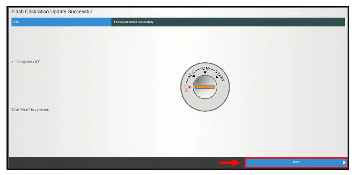
Task: Click the 'Click "Next" to continue.' text
Action: point(30,110)
